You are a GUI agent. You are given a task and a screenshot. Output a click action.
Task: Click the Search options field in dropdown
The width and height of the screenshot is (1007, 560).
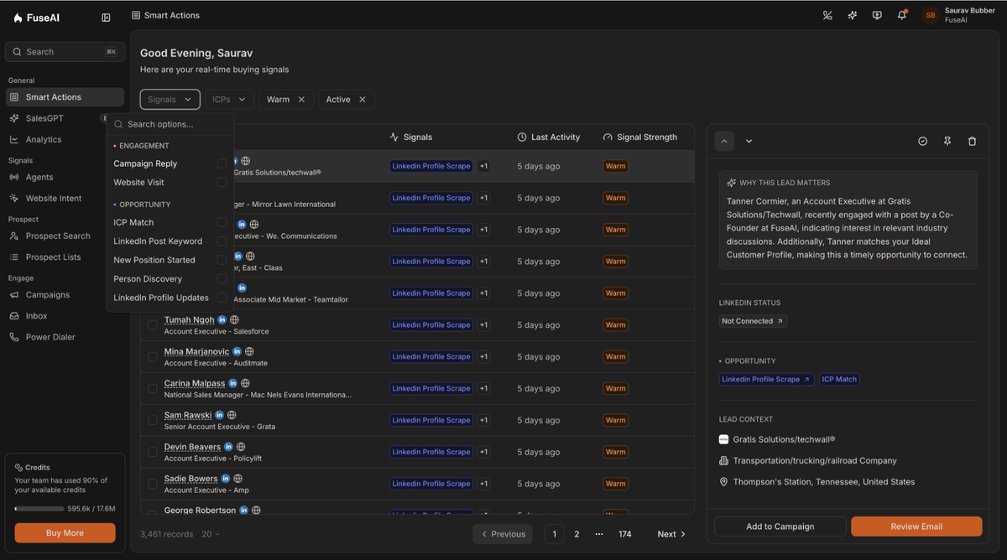170,124
